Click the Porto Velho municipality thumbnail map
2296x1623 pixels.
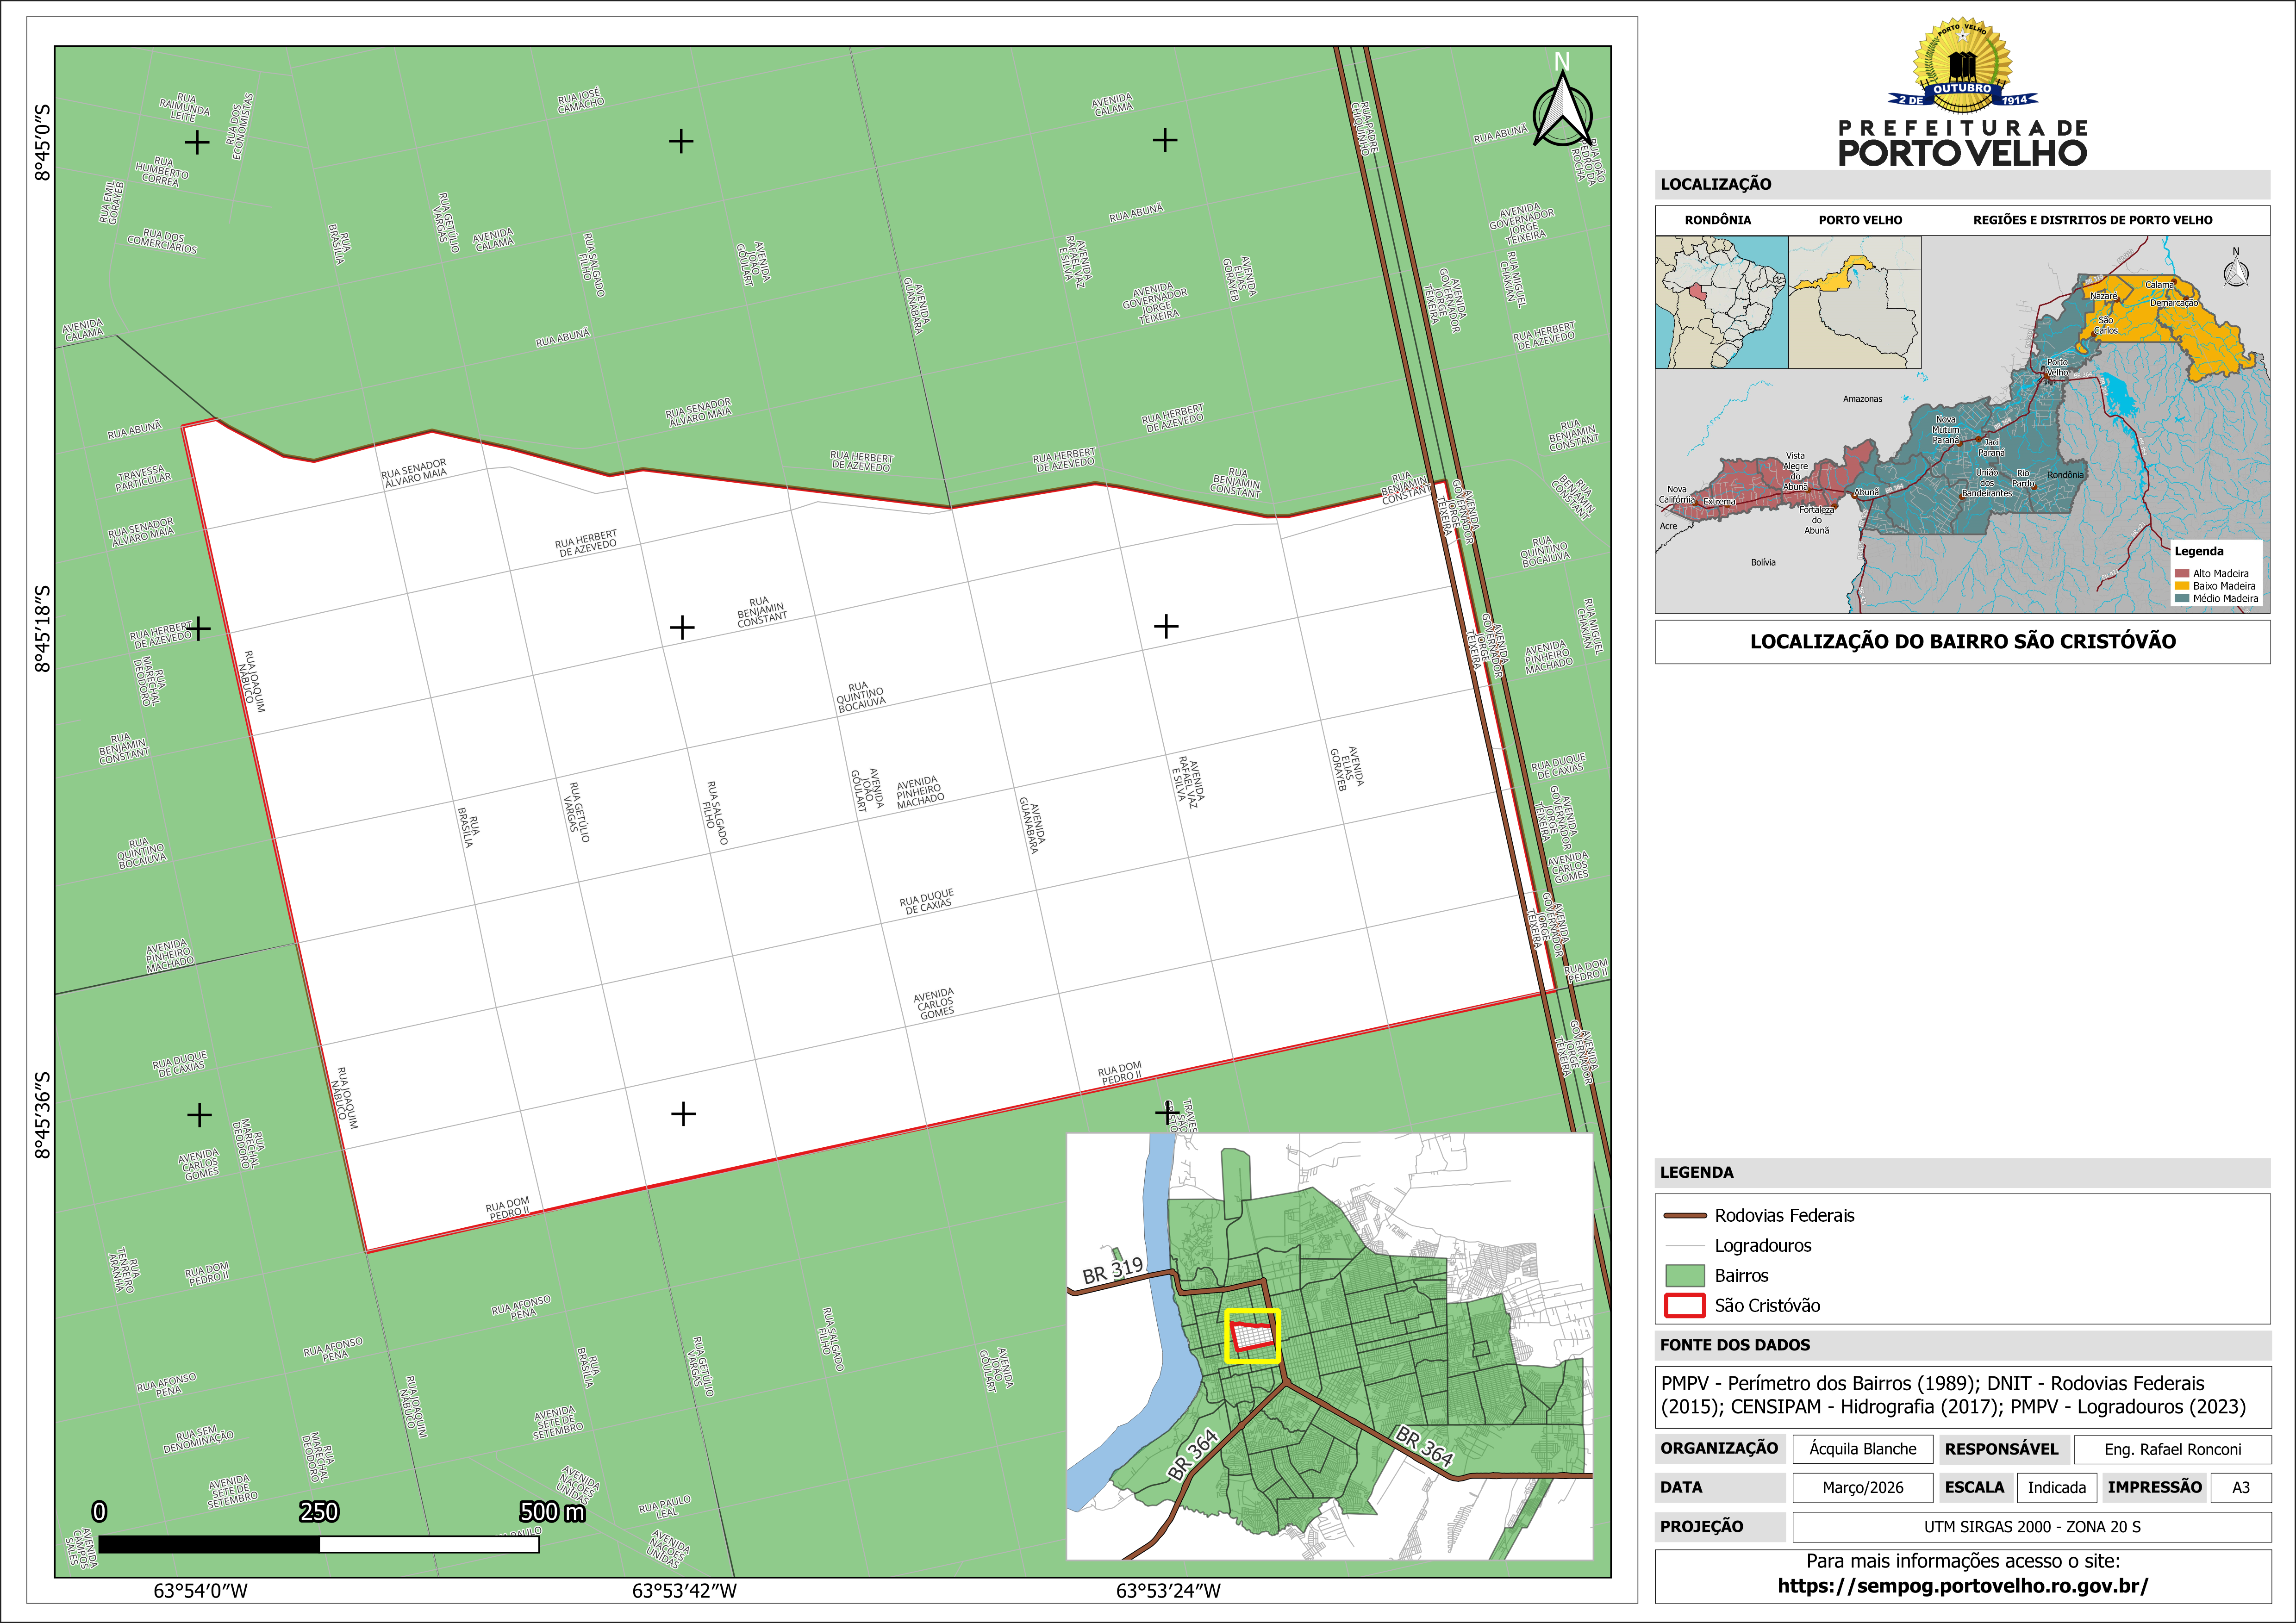tap(1854, 302)
